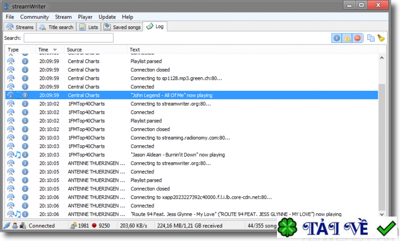Switch to the Lists tab

coord(89,27)
